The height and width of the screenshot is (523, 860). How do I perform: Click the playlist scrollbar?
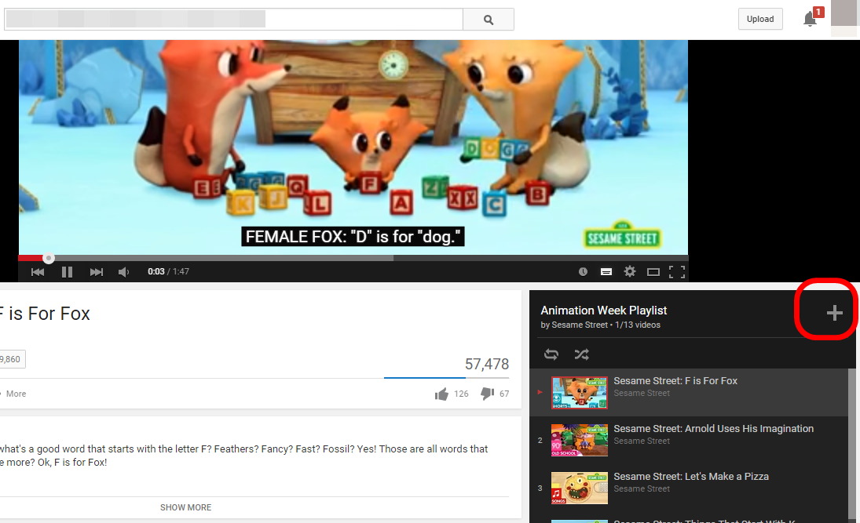point(852,445)
